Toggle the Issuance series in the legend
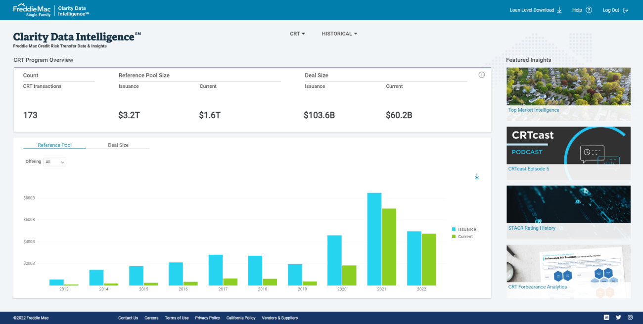 click(464, 229)
